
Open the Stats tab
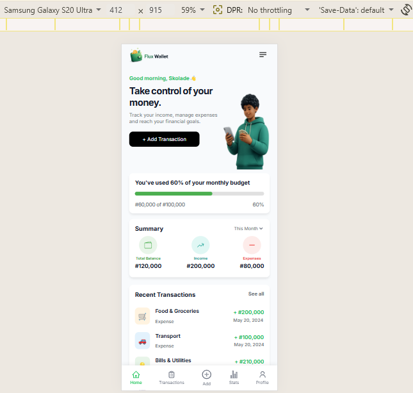234,378
